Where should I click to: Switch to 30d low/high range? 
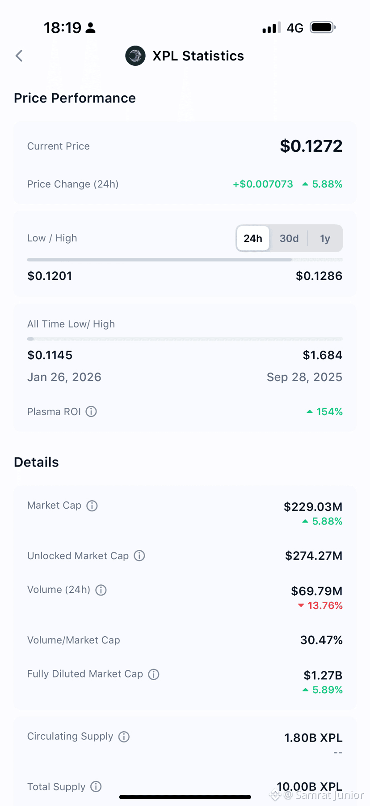pos(289,238)
